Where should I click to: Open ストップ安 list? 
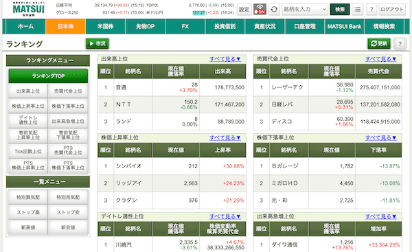[68, 212]
